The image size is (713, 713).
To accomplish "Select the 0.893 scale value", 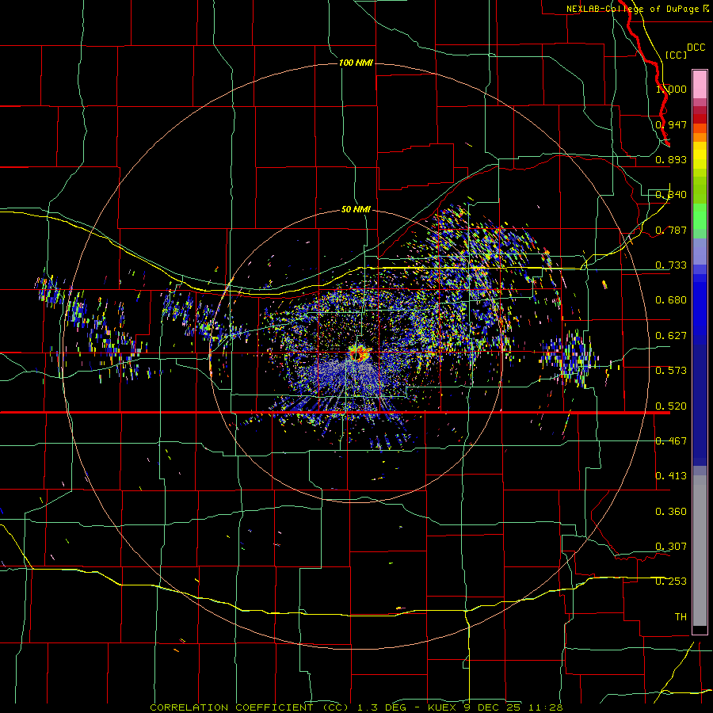I will tap(671, 159).
